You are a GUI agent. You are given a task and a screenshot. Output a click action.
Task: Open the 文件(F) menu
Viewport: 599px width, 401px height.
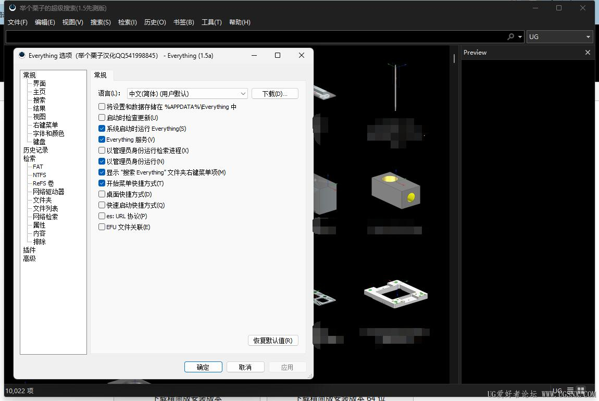point(18,22)
